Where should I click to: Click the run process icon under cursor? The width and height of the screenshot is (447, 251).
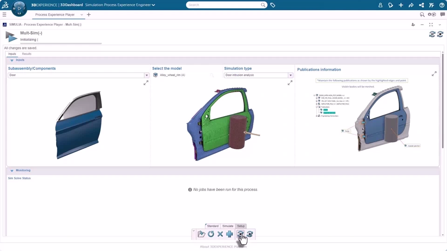coord(240,234)
